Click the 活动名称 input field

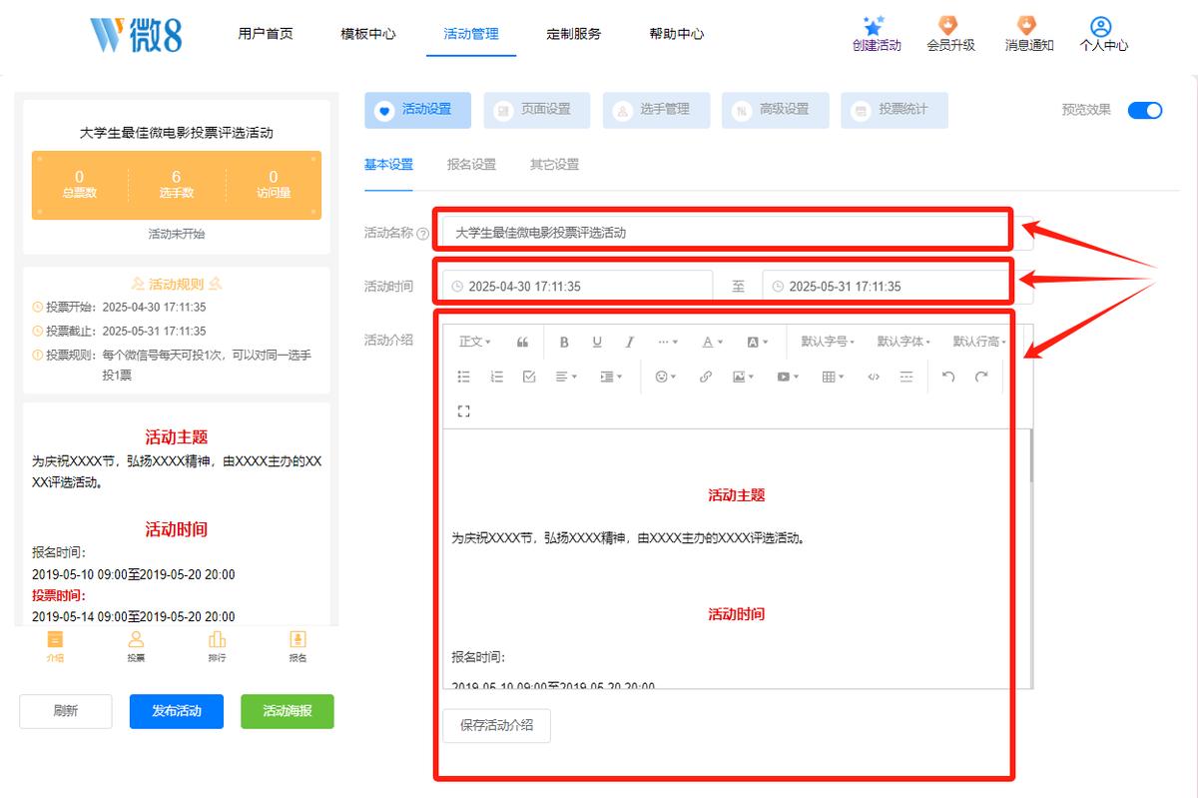[738, 233]
